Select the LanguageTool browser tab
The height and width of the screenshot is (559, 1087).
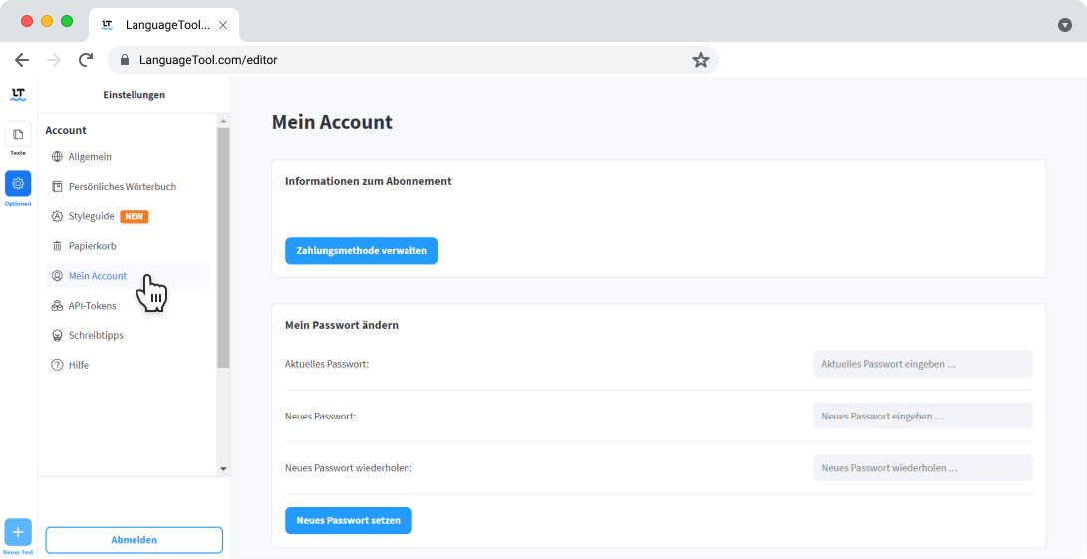pyautogui.click(x=164, y=25)
